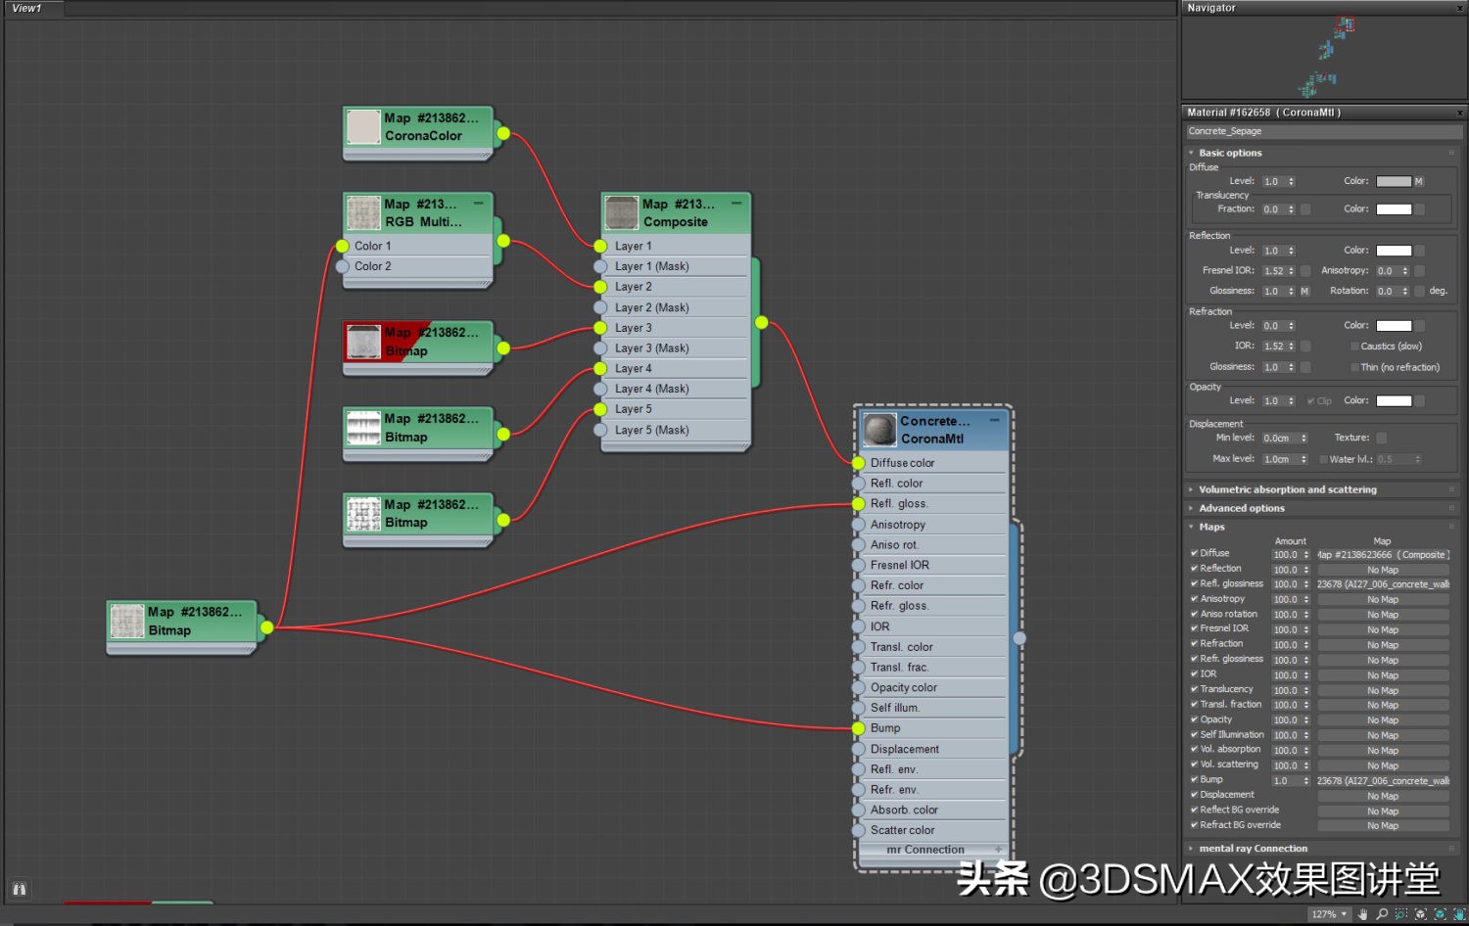Screen dimensions: 1469x926
Task: Toggle the Self Illumination map checkbox
Action: 1194,734
